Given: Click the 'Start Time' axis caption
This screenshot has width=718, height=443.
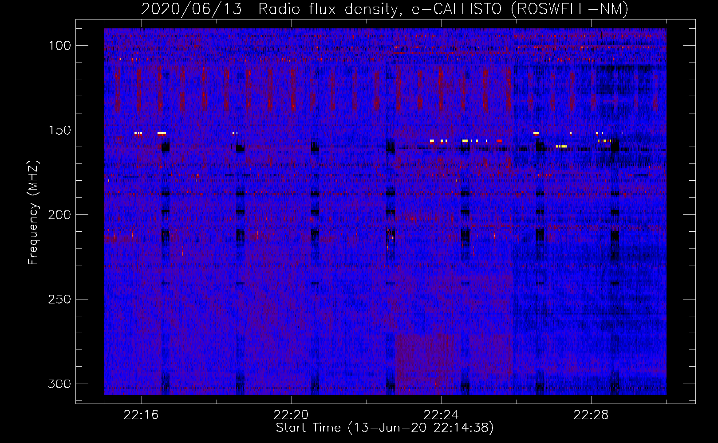Looking at the screenshot, I should [385, 428].
